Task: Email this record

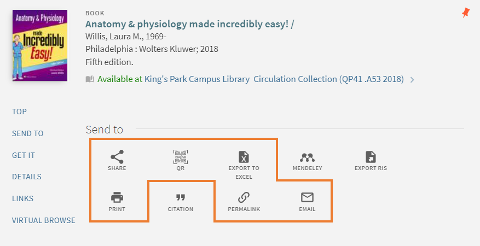Action: pos(307,197)
